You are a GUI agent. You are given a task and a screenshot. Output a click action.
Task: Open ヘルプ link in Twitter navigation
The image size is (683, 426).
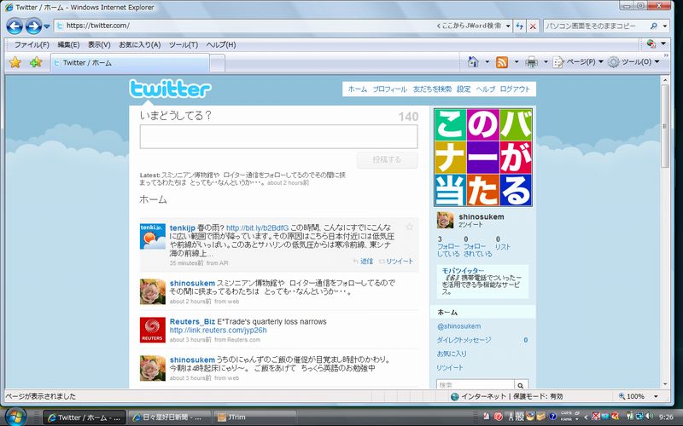485,89
